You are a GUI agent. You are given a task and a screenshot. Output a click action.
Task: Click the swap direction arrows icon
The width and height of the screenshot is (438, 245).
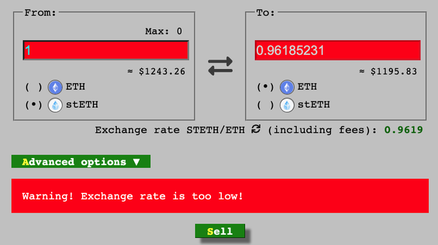coord(220,66)
